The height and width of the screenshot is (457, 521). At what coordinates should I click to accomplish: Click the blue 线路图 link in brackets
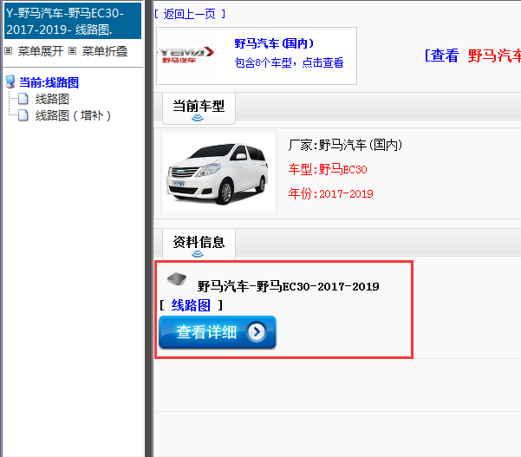point(191,305)
